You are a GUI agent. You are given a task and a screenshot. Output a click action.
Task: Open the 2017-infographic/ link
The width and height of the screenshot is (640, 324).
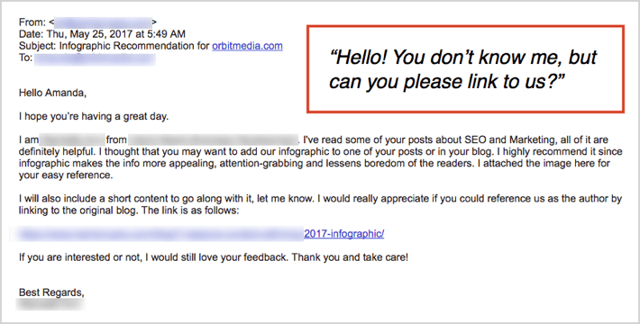pos(343,234)
